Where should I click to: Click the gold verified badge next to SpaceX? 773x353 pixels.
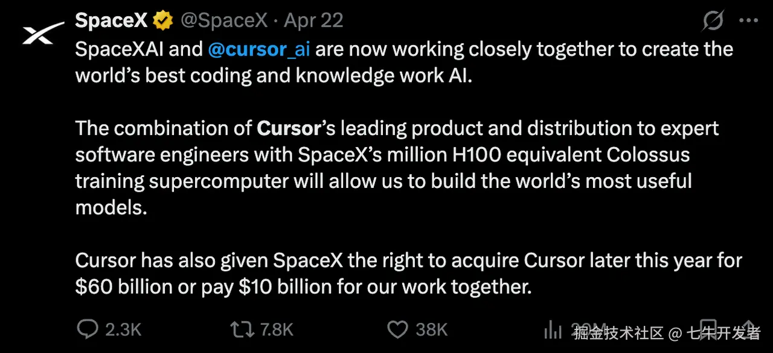point(162,21)
